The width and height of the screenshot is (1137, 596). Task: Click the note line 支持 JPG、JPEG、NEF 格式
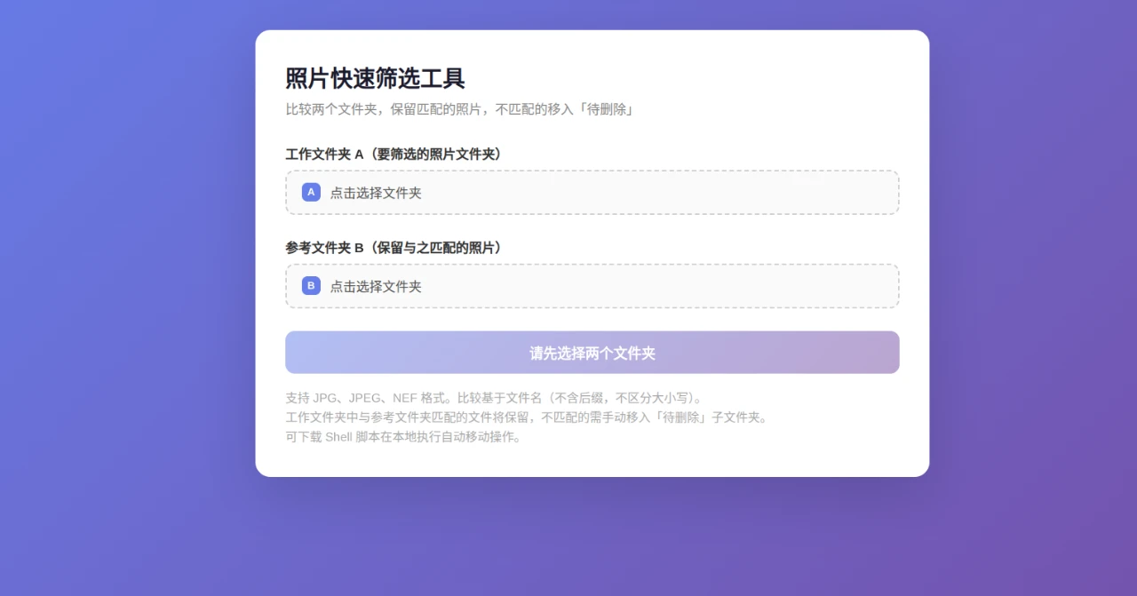pyautogui.click(x=496, y=398)
